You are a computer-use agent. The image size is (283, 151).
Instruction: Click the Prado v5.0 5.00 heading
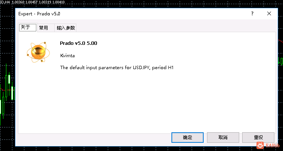(x=79, y=43)
